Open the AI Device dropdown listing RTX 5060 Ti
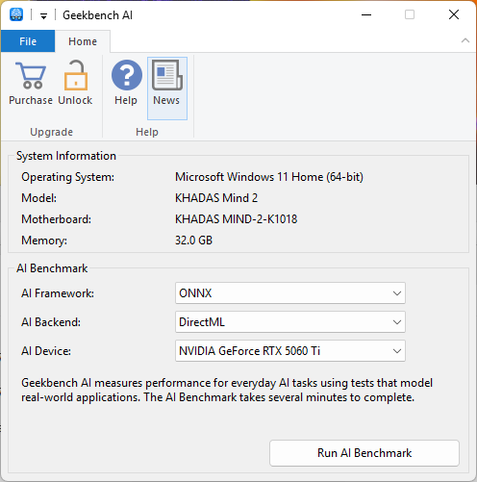This screenshot has width=477, height=482. pos(290,350)
